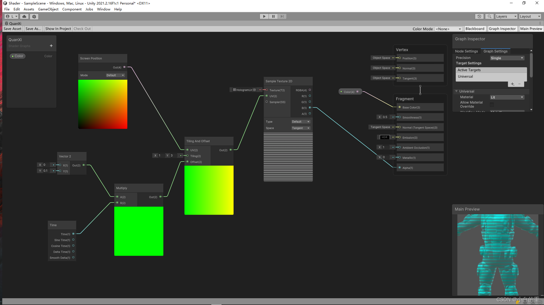The image size is (544, 305).
Task: Toggle Allow Material Override checkbox
Action: click(x=492, y=104)
